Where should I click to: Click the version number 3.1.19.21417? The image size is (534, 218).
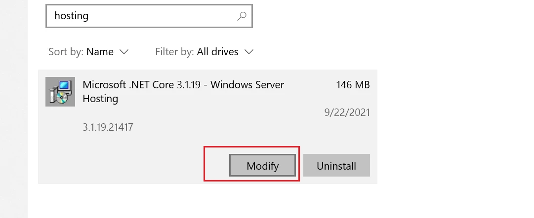[x=108, y=127]
